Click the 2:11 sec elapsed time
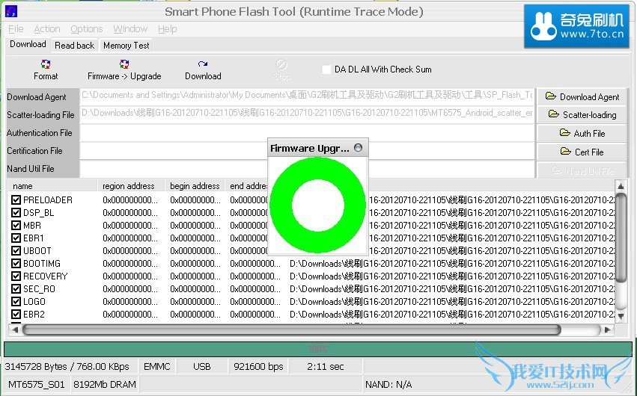This screenshot has width=637, height=396. pos(326,367)
